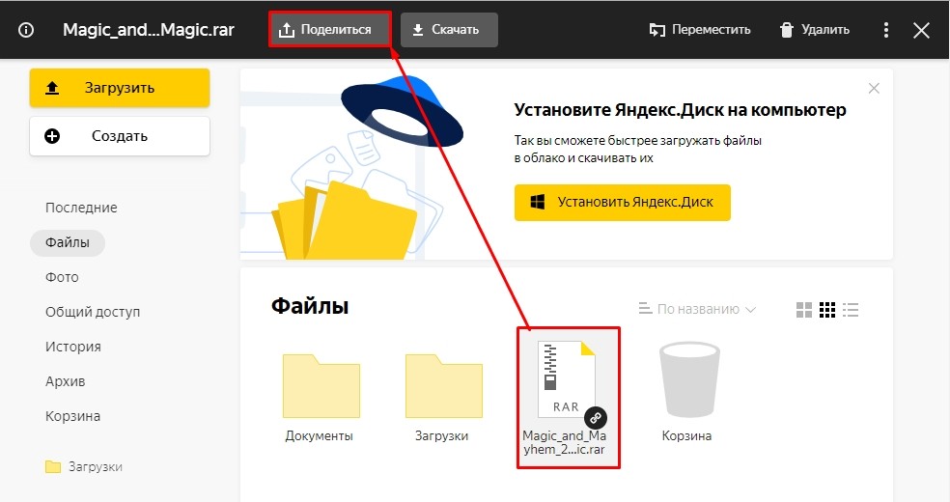Dismiss the install Яндекс.Диск banner

click(874, 89)
